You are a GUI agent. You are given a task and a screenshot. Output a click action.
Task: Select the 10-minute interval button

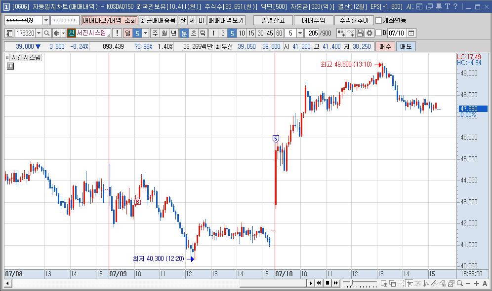242,33
